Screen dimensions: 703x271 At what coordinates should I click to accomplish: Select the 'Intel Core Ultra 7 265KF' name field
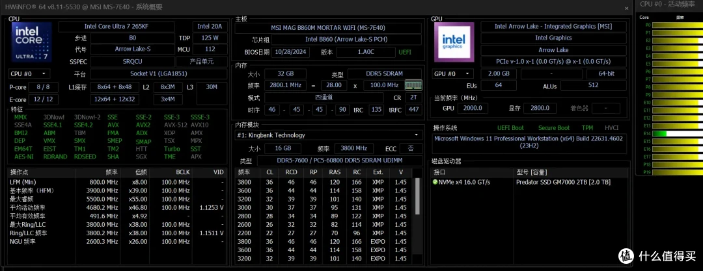116,27
